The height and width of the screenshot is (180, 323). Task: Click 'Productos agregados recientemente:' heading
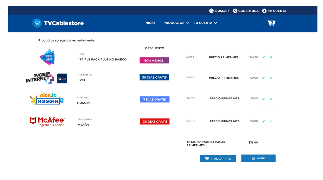tap(67, 40)
